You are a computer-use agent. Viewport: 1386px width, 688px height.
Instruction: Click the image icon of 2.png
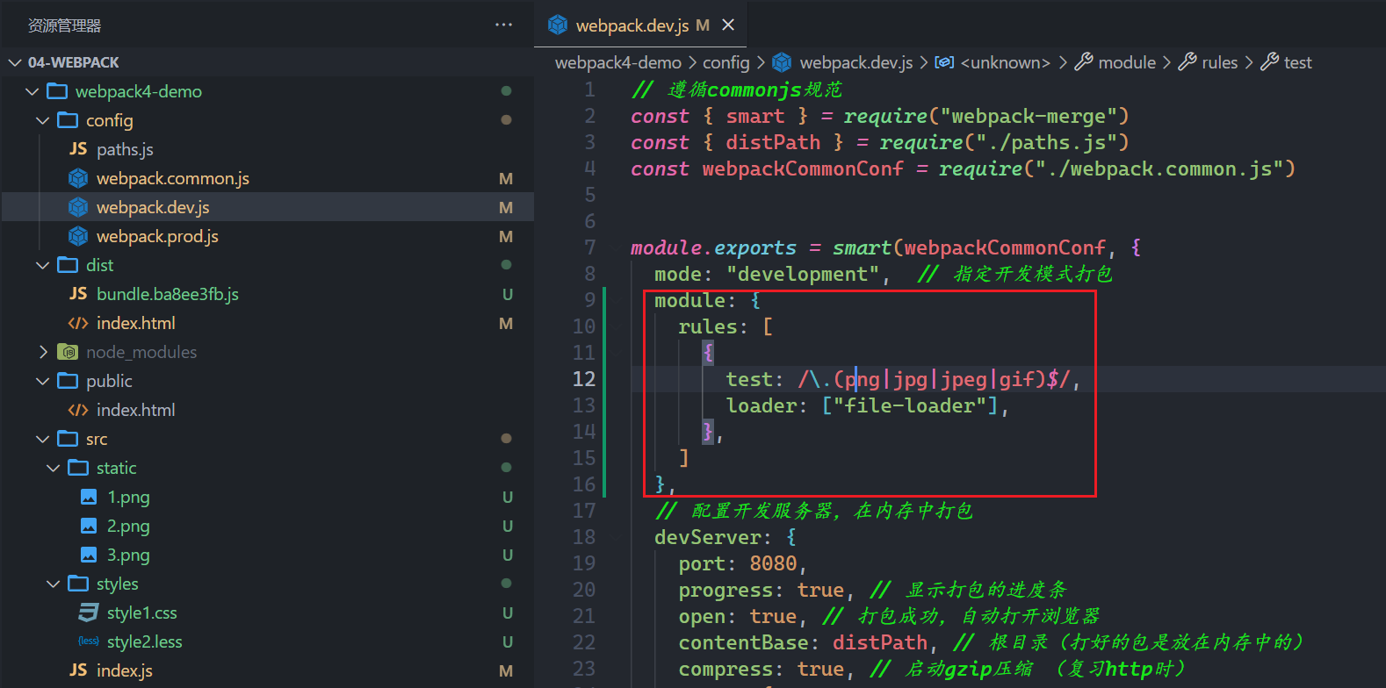click(x=89, y=526)
